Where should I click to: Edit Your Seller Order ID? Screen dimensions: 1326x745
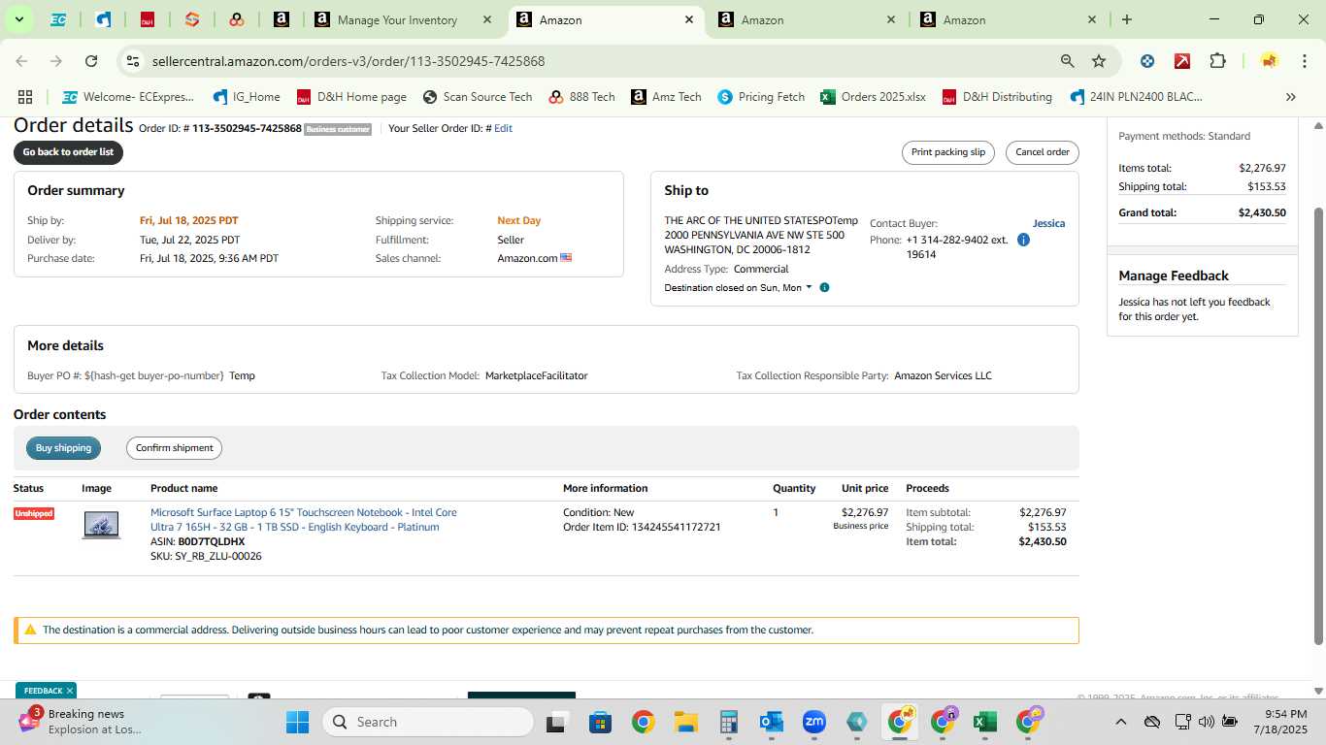[503, 128]
